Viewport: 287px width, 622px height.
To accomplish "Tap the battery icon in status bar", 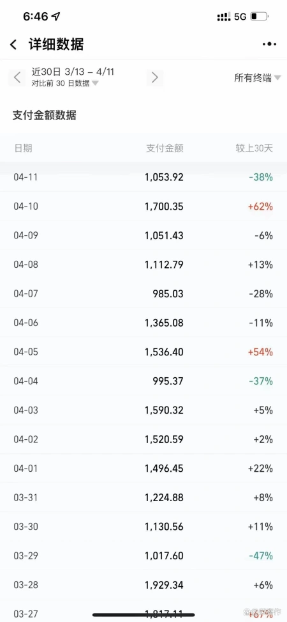I will click(260, 17).
